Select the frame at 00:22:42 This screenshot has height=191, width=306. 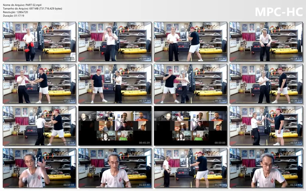(39, 84)
